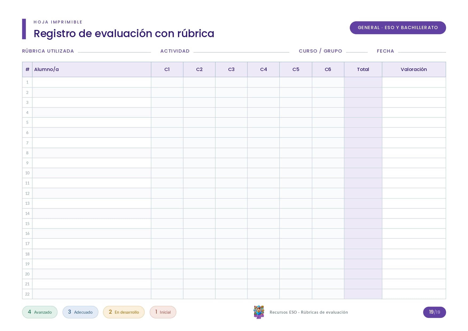Screen dimensions: 468x331
Task: Select the 4 Avanzado legend pill
Action: point(40,312)
